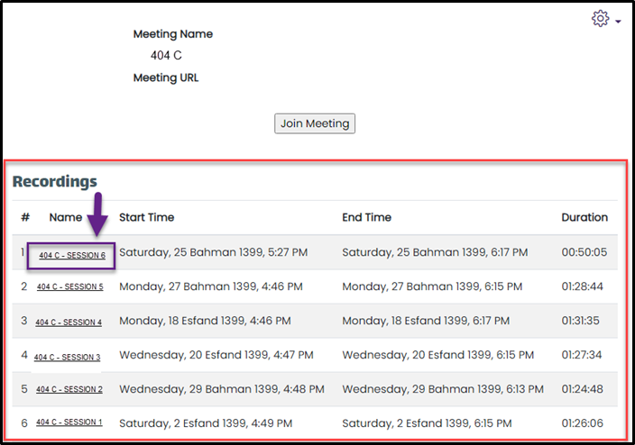Open the 404 C - SESSION 5 recording
635x445 pixels.
(x=69, y=287)
